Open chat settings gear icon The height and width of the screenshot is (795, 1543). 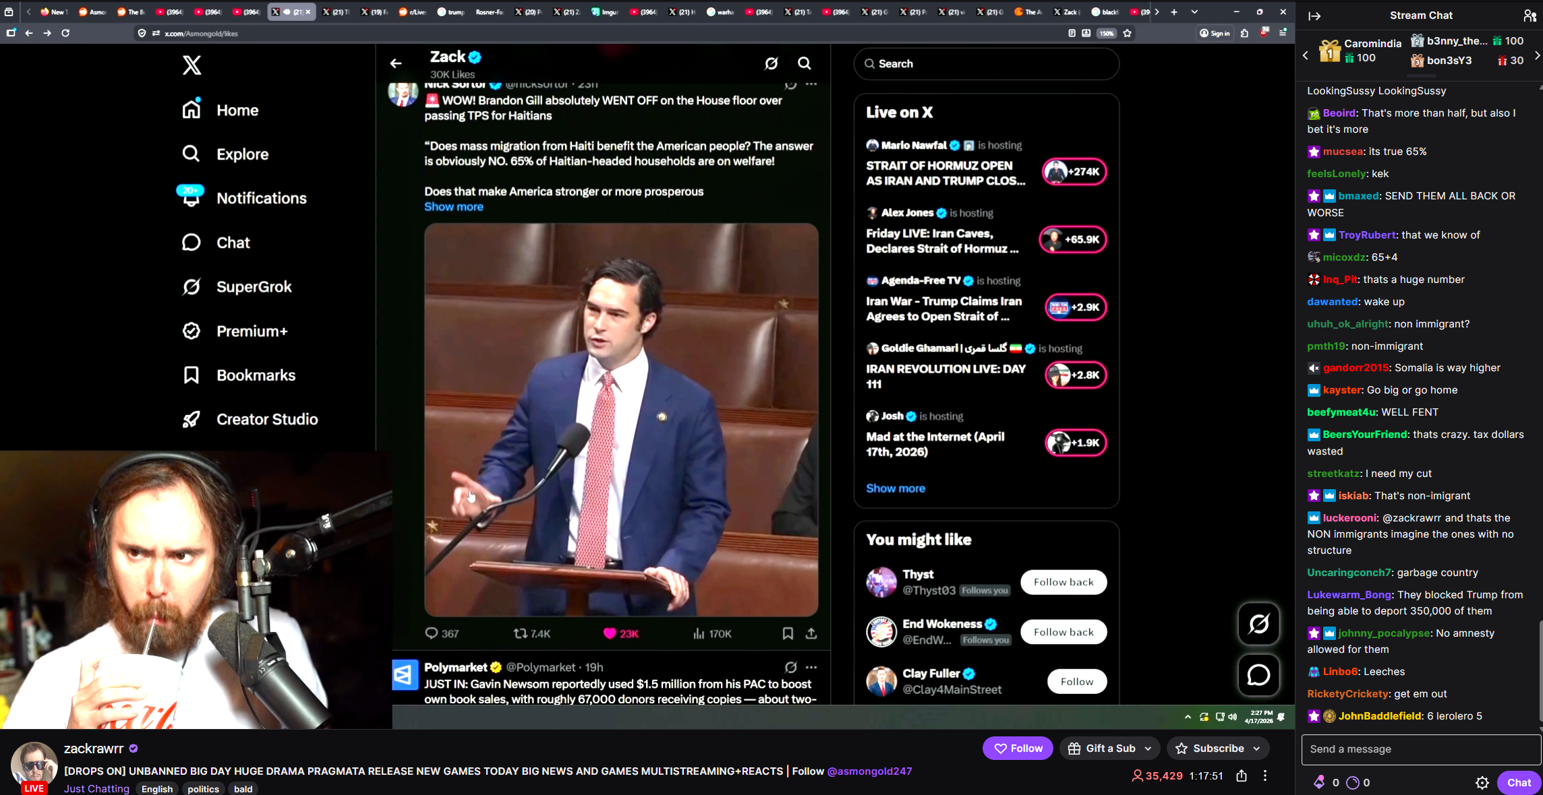1482,783
